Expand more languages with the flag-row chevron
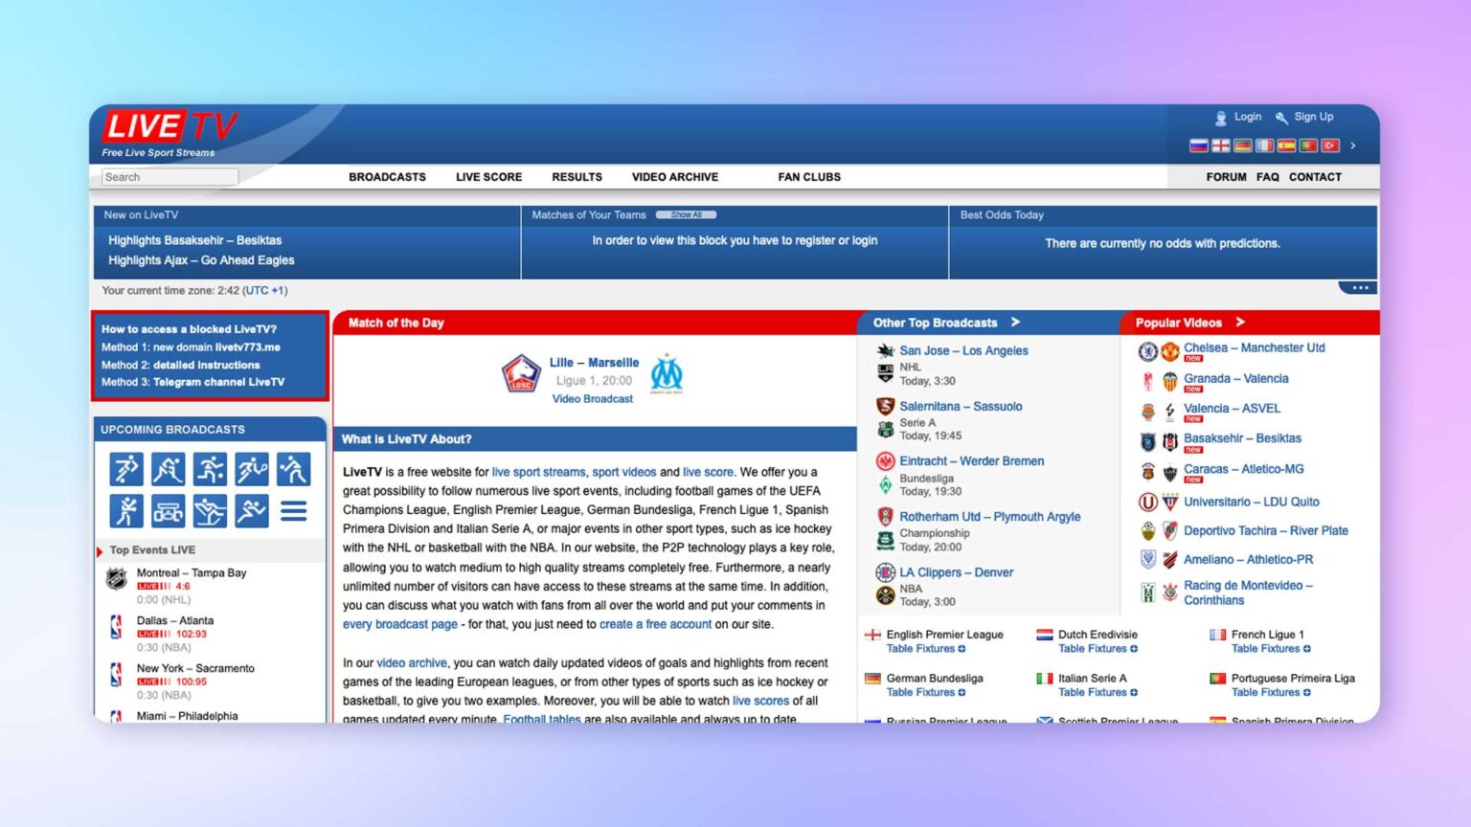1471x827 pixels. click(x=1352, y=145)
